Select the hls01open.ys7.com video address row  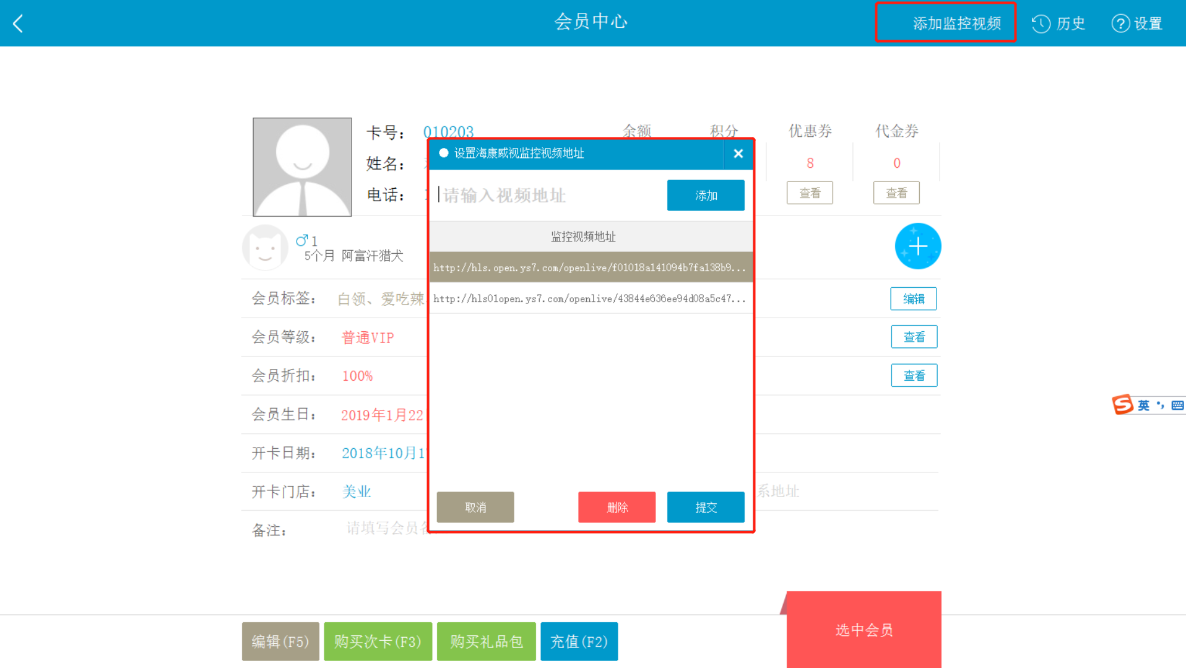[591, 298]
